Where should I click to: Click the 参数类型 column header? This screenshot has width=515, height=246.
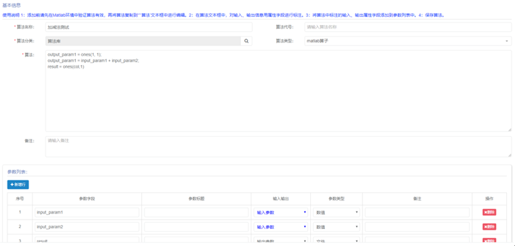tap(337, 199)
